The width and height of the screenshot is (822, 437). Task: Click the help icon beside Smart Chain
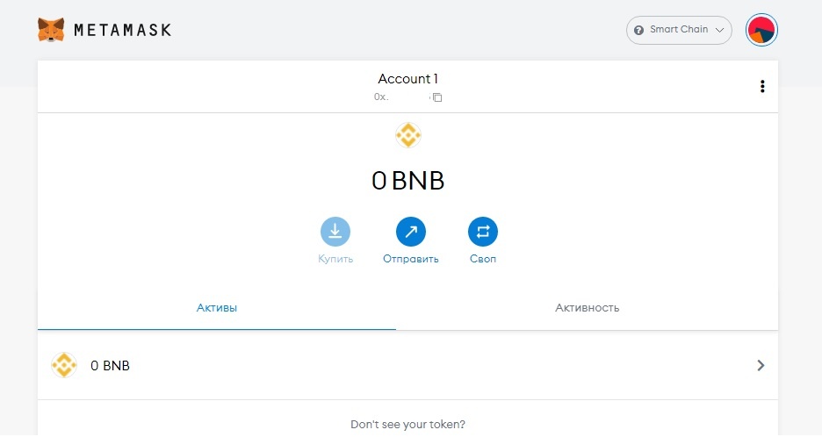coord(638,30)
